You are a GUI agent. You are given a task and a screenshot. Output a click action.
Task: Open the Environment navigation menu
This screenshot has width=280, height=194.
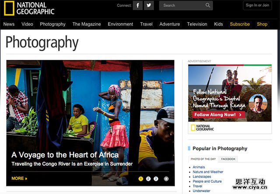coord(120,24)
